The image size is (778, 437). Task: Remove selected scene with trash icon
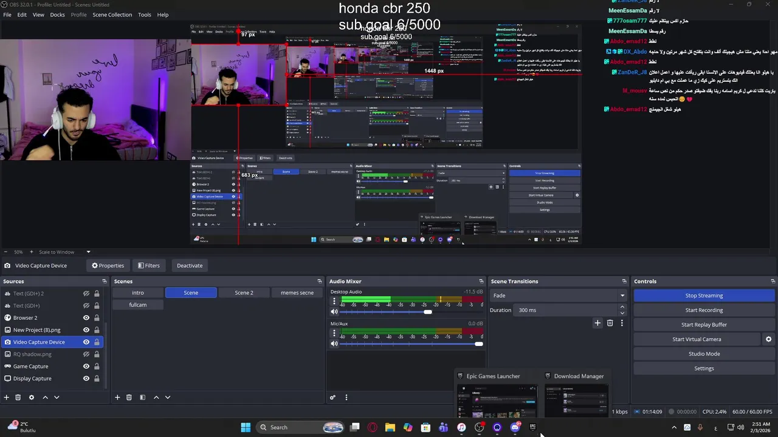[x=129, y=398]
